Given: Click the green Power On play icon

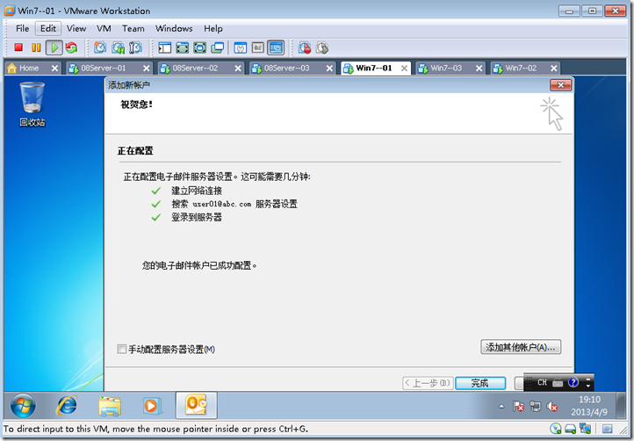Looking at the screenshot, I should (x=54, y=47).
